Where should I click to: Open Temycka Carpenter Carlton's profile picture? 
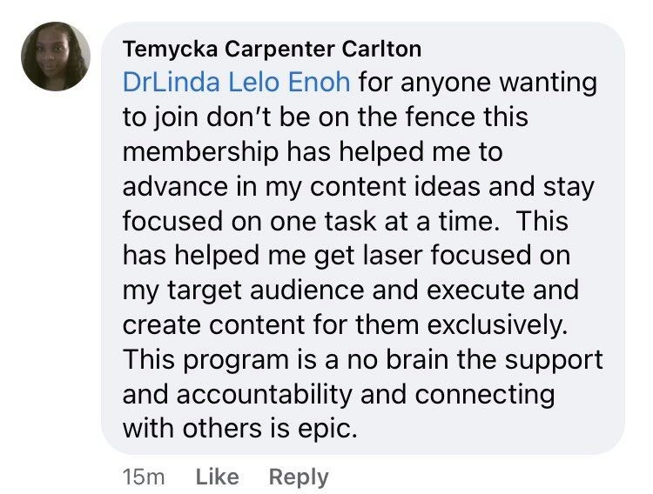click(x=56, y=57)
